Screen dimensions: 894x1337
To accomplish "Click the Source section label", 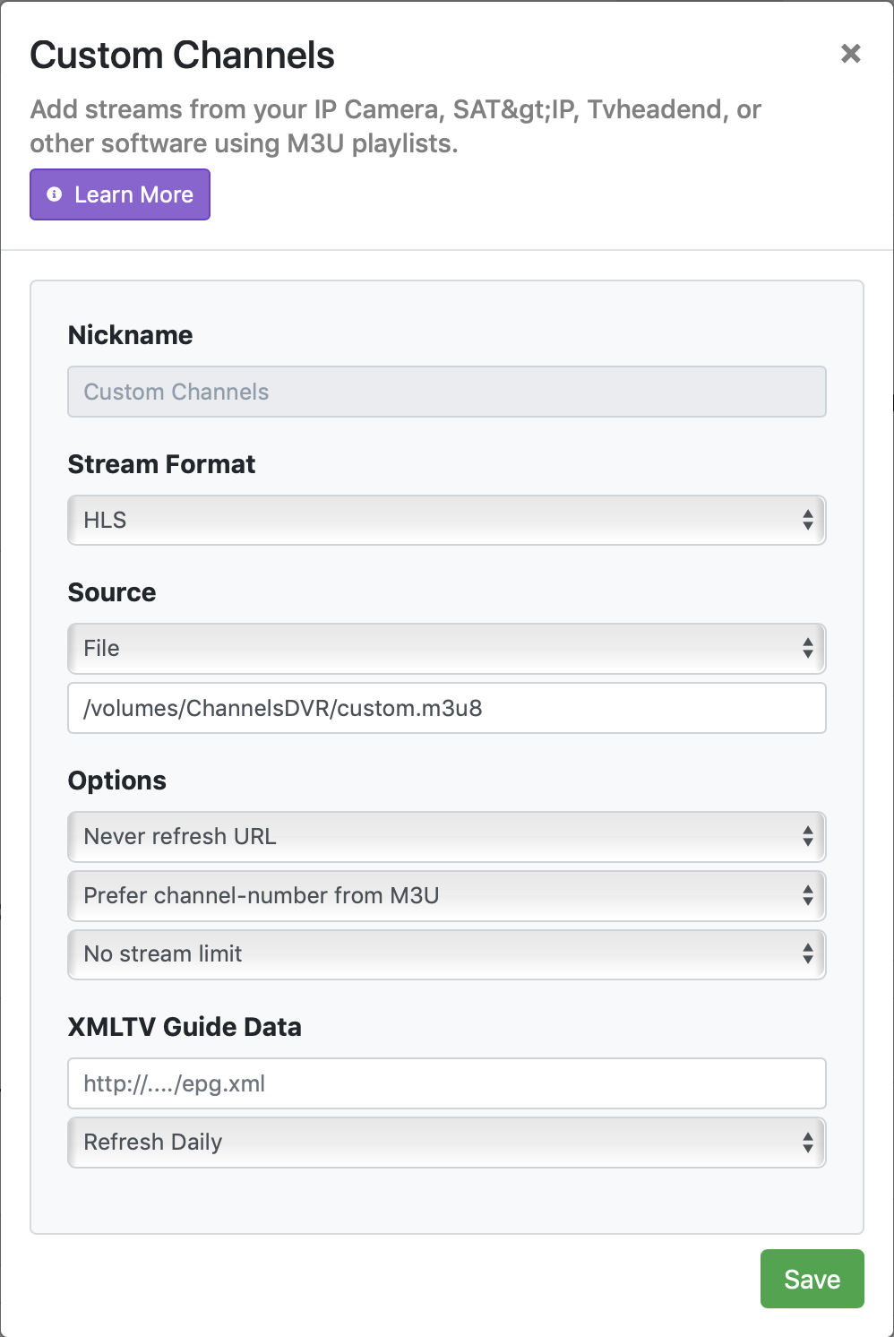I will [112, 592].
